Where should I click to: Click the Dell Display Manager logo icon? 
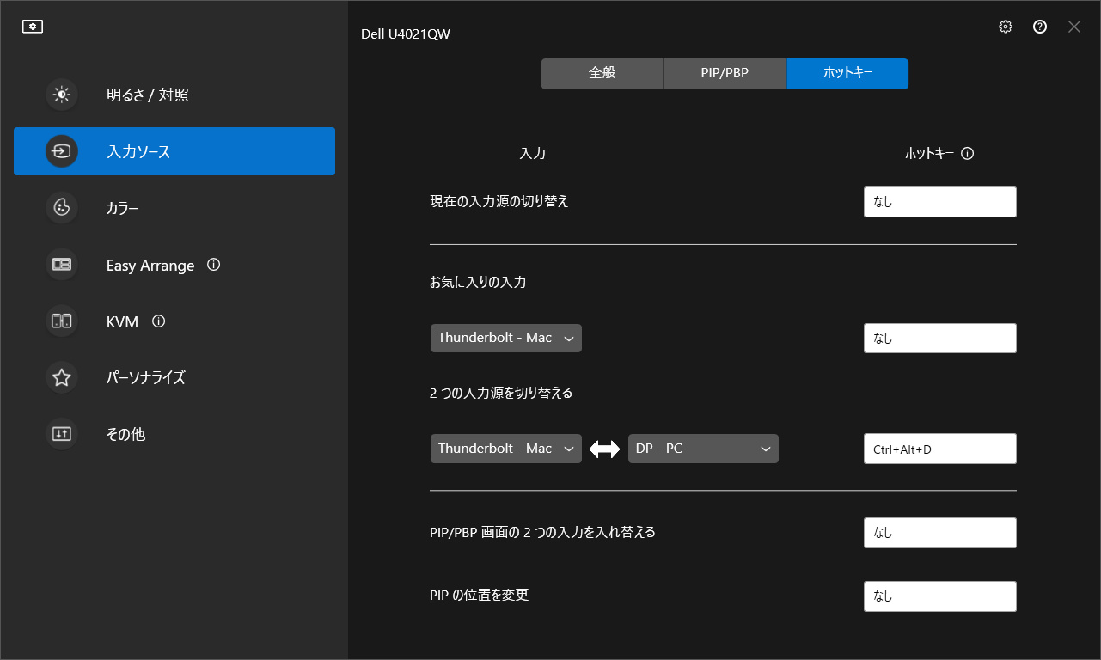(33, 27)
